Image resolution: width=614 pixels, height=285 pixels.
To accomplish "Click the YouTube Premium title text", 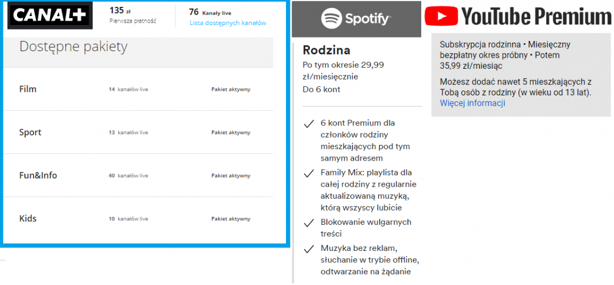I will click(x=536, y=17).
